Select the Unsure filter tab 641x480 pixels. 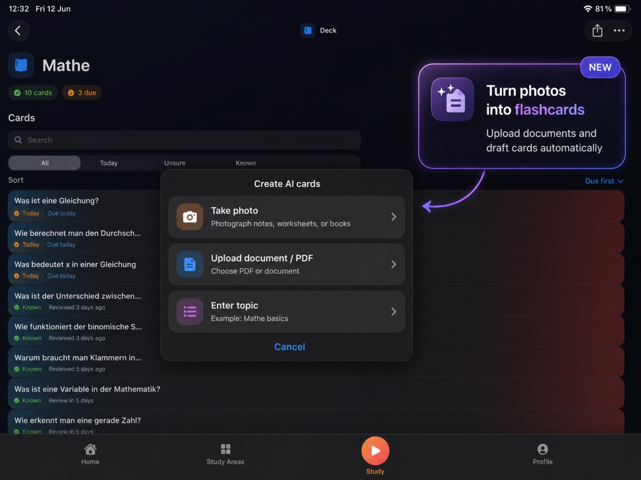(x=175, y=163)
